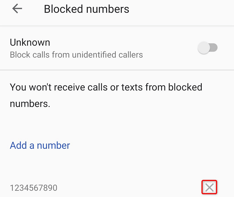Tap 'Block calls from unidentified callers' subtitle
This screenshot has width=234, height=197.
tap(76, 55)
